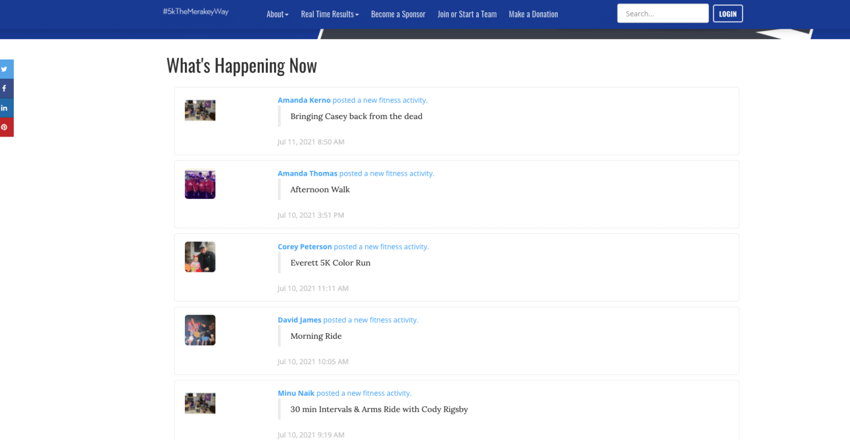
Task: Open Join or Start a Team
Action: 467,14
